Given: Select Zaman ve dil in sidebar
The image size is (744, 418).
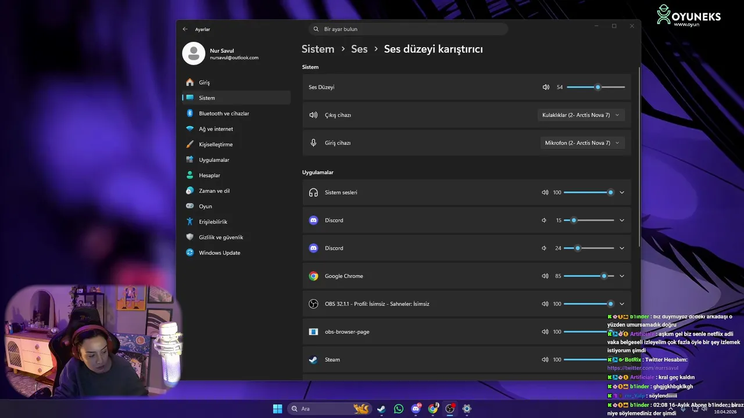Looking at the screenshot, I should (237, 190).
